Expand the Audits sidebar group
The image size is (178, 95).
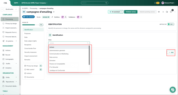10,64
